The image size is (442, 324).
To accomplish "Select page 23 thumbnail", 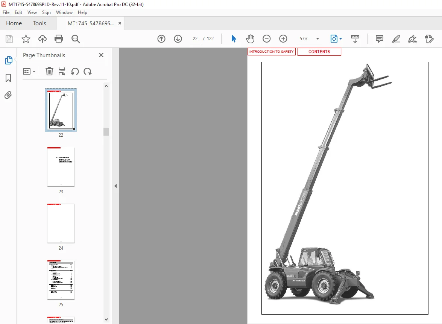I will coord(61,167).
